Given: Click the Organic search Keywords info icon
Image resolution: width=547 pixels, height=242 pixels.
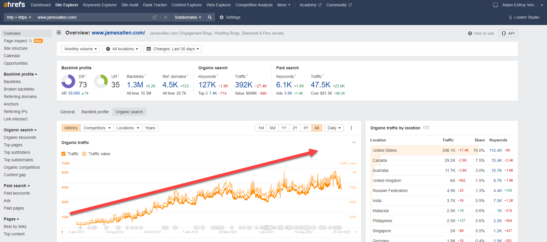Looking at the screenshot, I should 218,75.
